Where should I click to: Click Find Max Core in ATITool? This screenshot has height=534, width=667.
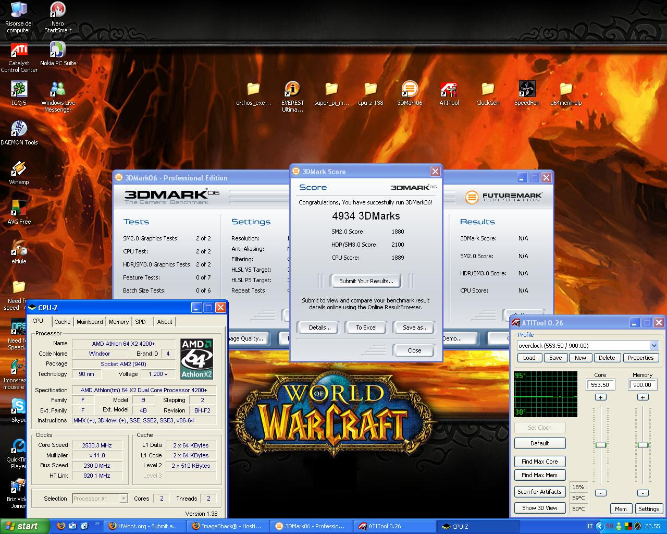tap(540, 462)
